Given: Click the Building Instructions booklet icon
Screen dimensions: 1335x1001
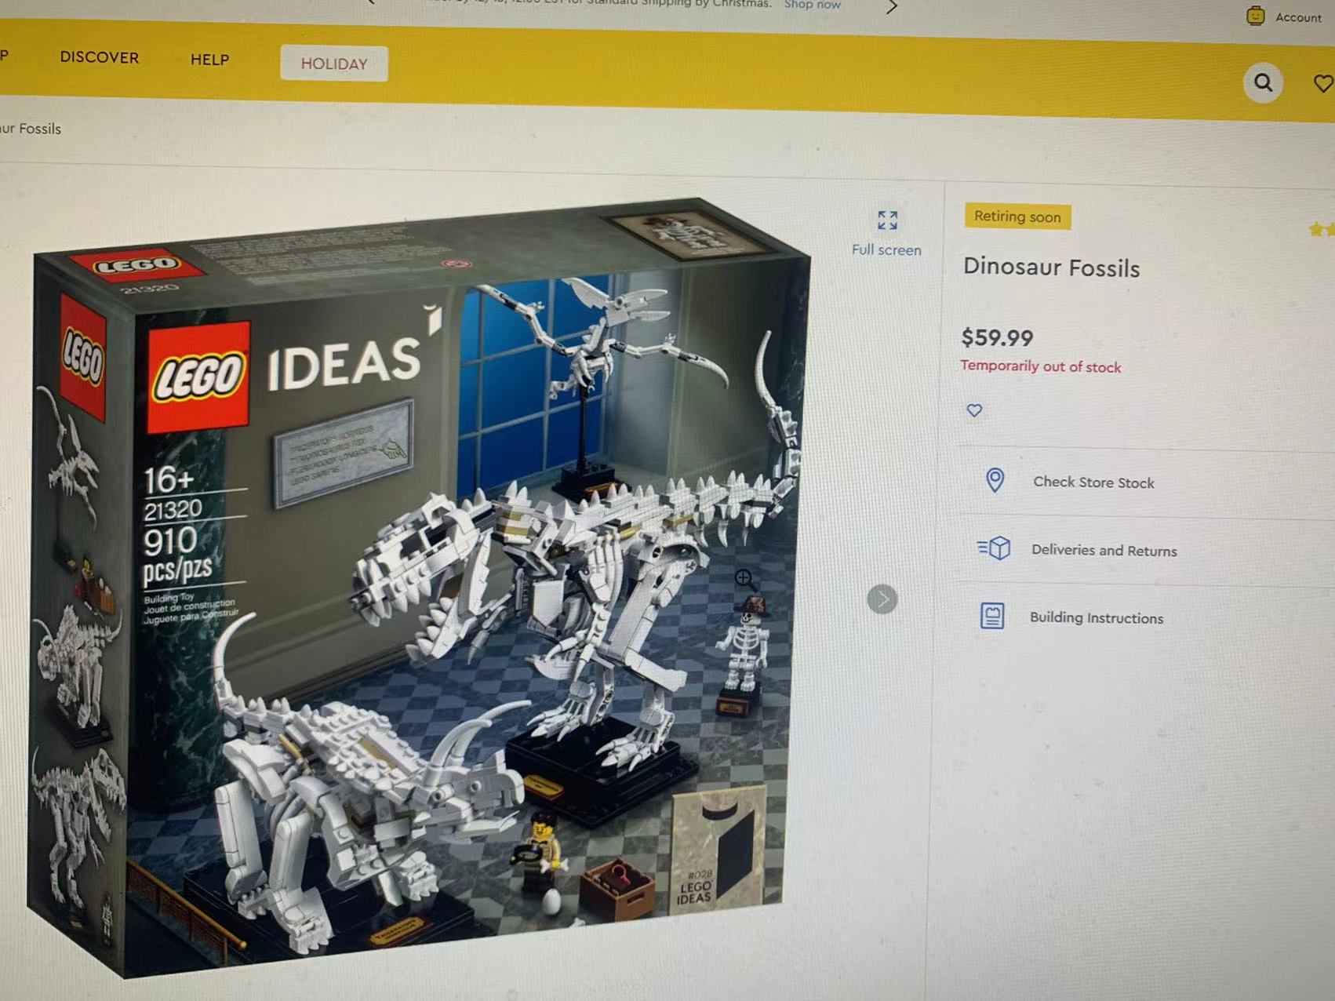Looking at the screenshot, I should tap(992, 616).
